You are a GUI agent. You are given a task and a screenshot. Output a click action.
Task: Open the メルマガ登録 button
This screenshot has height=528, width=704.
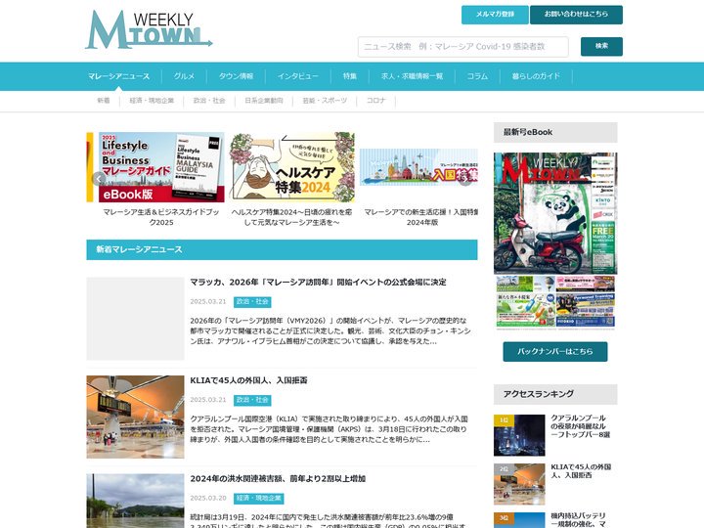pyautogui.click(x=495, y=15)
